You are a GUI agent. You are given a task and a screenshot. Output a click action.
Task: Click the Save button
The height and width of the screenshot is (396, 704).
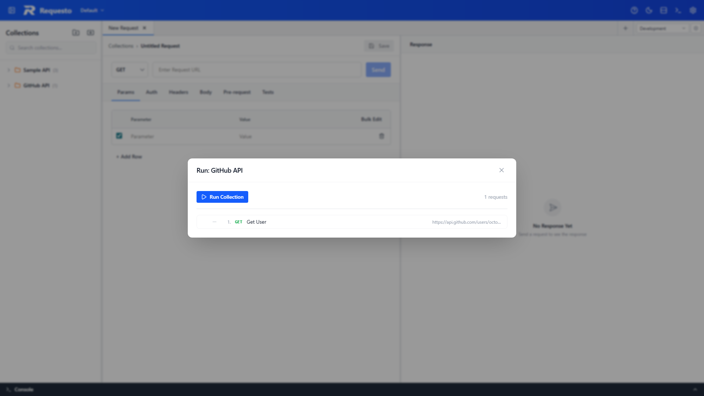[379, 46]
